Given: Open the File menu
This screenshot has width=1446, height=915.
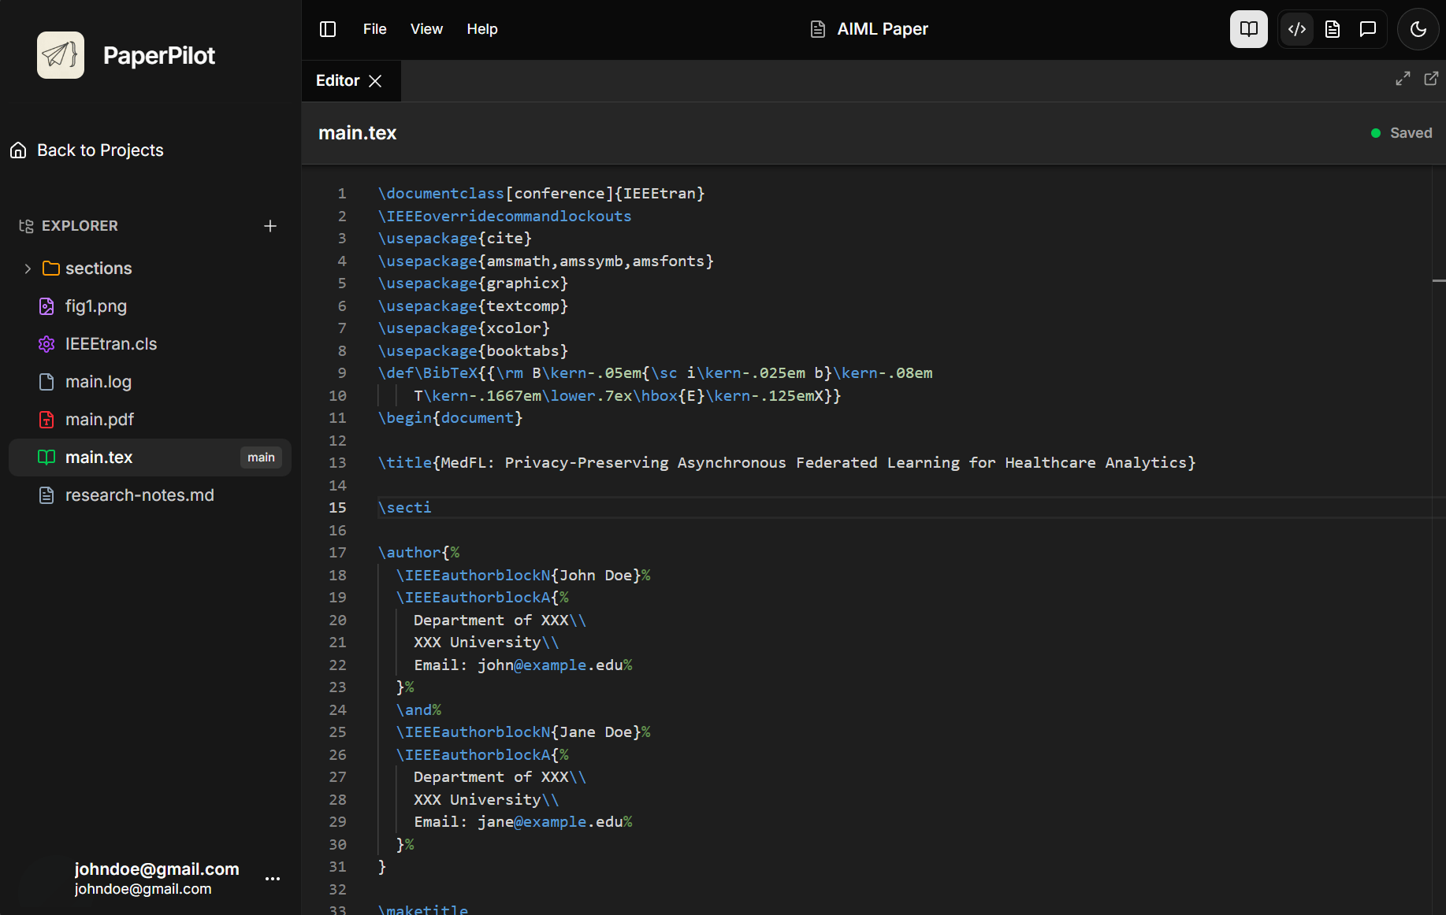Looking at the screenshot, I should tap(374, 28).
